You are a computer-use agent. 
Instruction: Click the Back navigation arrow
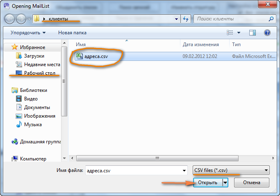point(9,19)
